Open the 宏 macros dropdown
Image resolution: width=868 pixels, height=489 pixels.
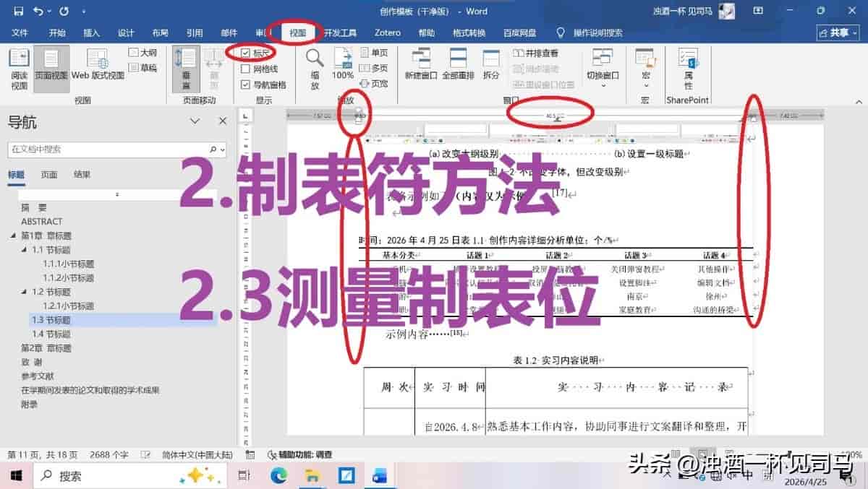[x=646, y=69]
